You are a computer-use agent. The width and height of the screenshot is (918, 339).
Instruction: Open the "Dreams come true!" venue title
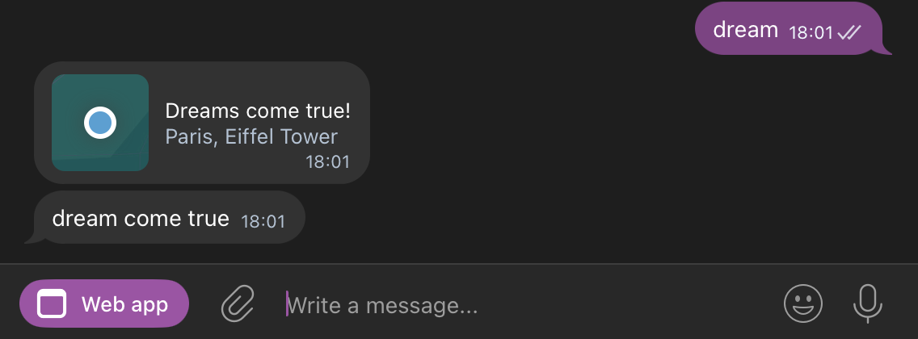[x=258, y=111]
